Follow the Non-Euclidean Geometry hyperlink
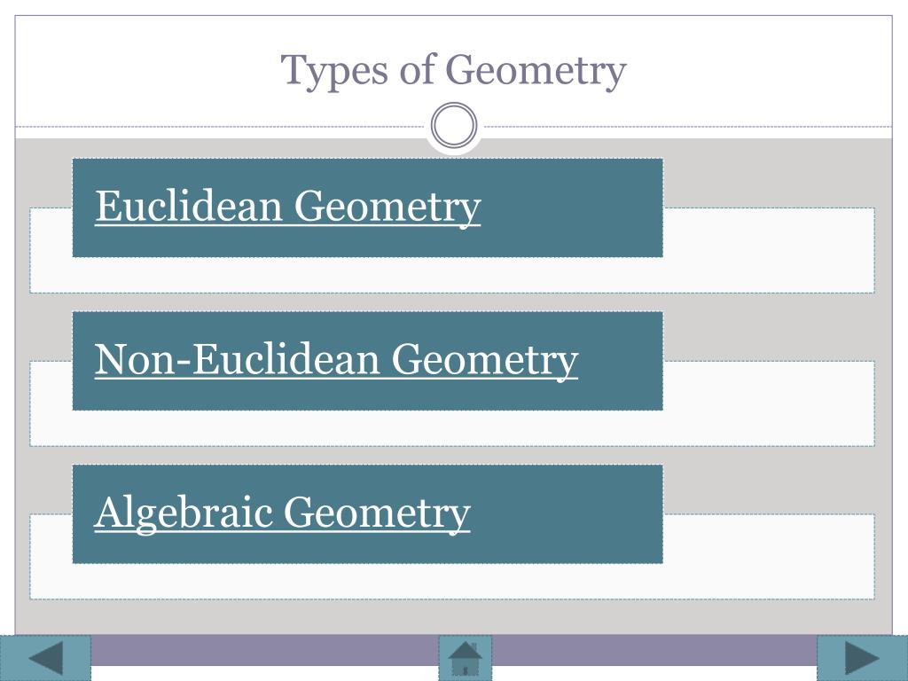Screen dimensions: 908x681 336,360
